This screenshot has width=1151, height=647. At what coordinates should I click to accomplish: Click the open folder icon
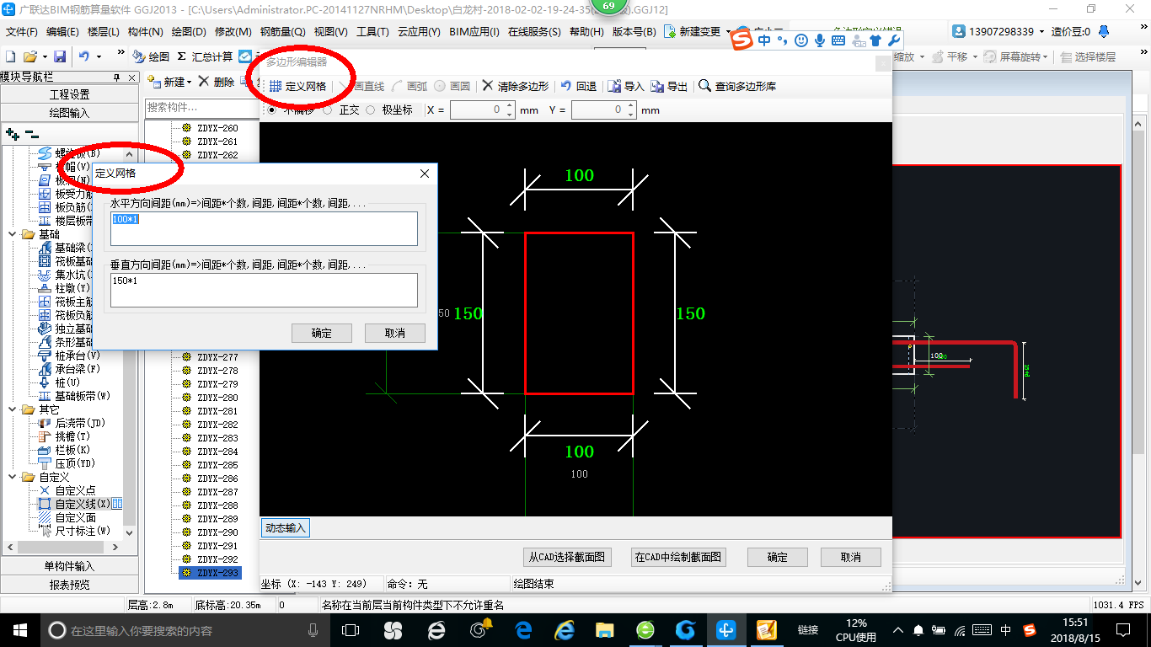click(30, 56)
